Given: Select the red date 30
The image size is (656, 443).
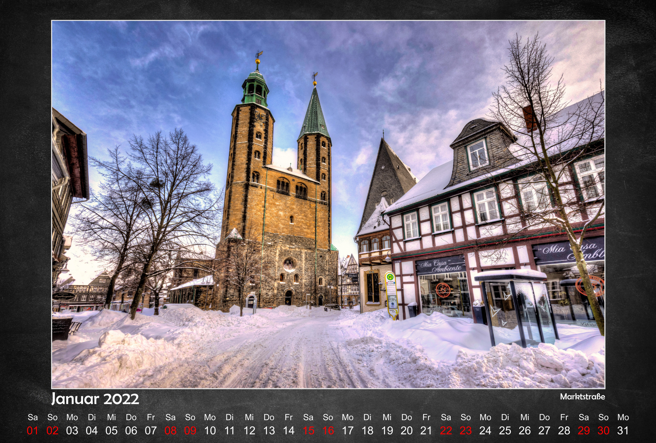Looking at the screenshot, I should [603, 431].
